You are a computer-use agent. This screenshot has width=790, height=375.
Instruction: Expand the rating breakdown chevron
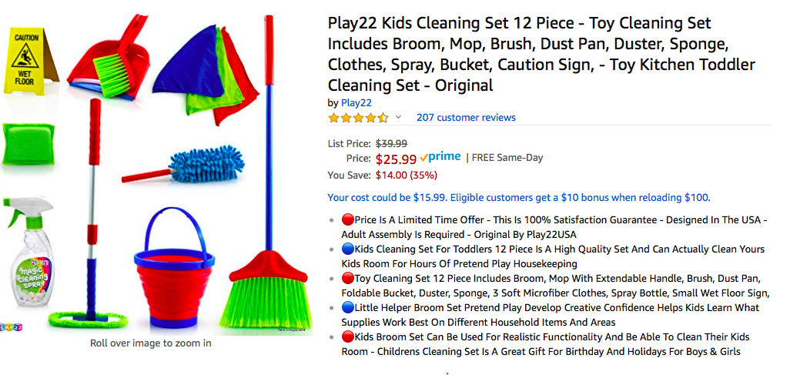[x=398, y=118]
